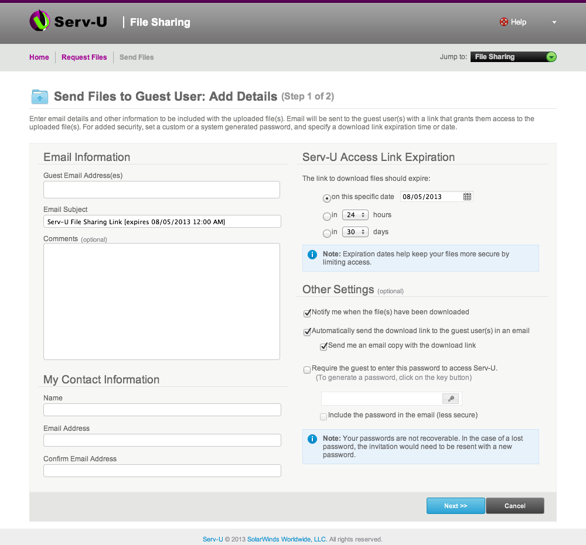586x545 pixels.
Task: Click the Serv-U logo icon
Action: coord(40,22)
